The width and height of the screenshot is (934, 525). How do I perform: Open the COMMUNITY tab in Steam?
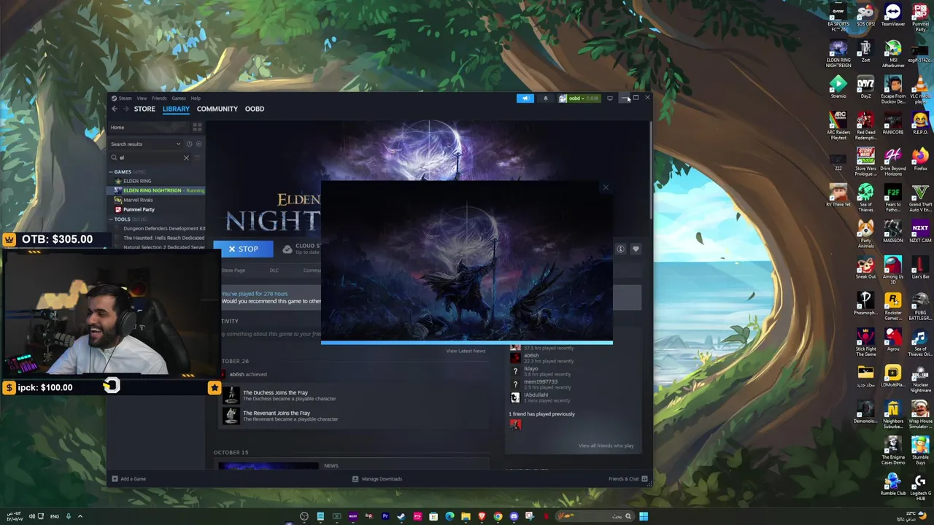click(217, 109)
